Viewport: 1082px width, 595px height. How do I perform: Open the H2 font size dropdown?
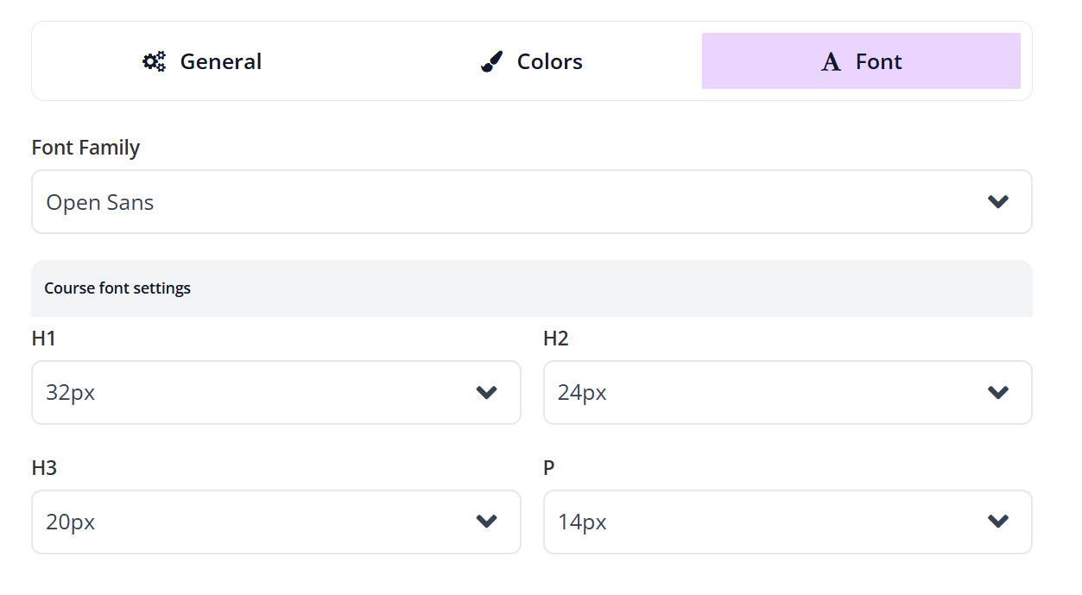click(x=787, y=392)
